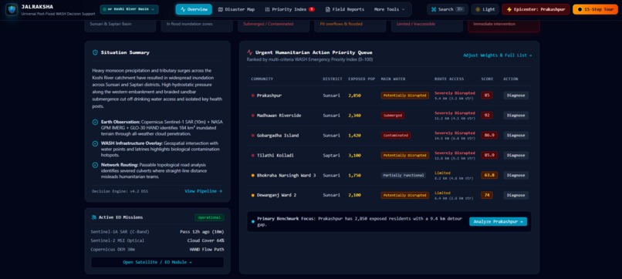Click the SCORE column header

click(x=487, y=79)
